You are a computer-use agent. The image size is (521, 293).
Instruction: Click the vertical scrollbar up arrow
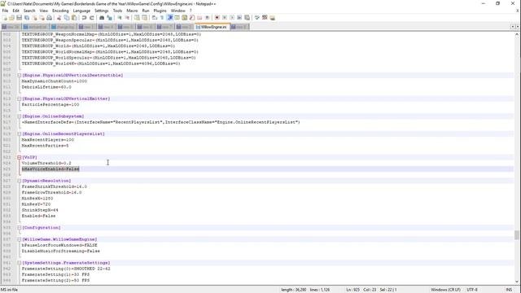[517, 34]
